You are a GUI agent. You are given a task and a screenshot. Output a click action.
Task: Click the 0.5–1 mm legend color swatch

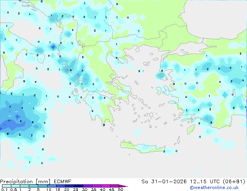[x=16, y=186]
